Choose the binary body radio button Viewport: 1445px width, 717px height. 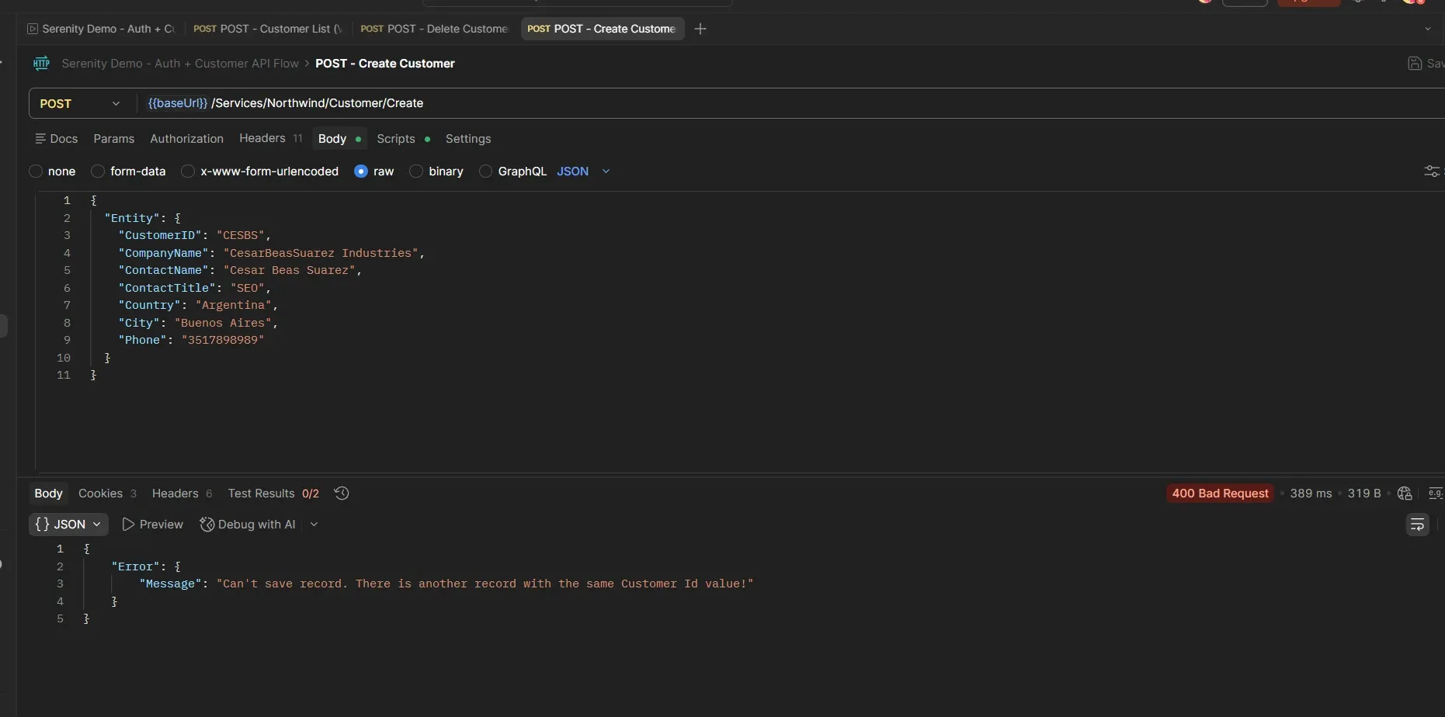[416, 171]
